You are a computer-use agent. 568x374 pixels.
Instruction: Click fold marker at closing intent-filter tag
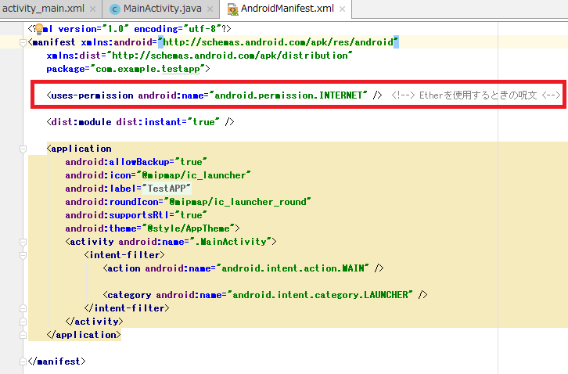point(23,308)
